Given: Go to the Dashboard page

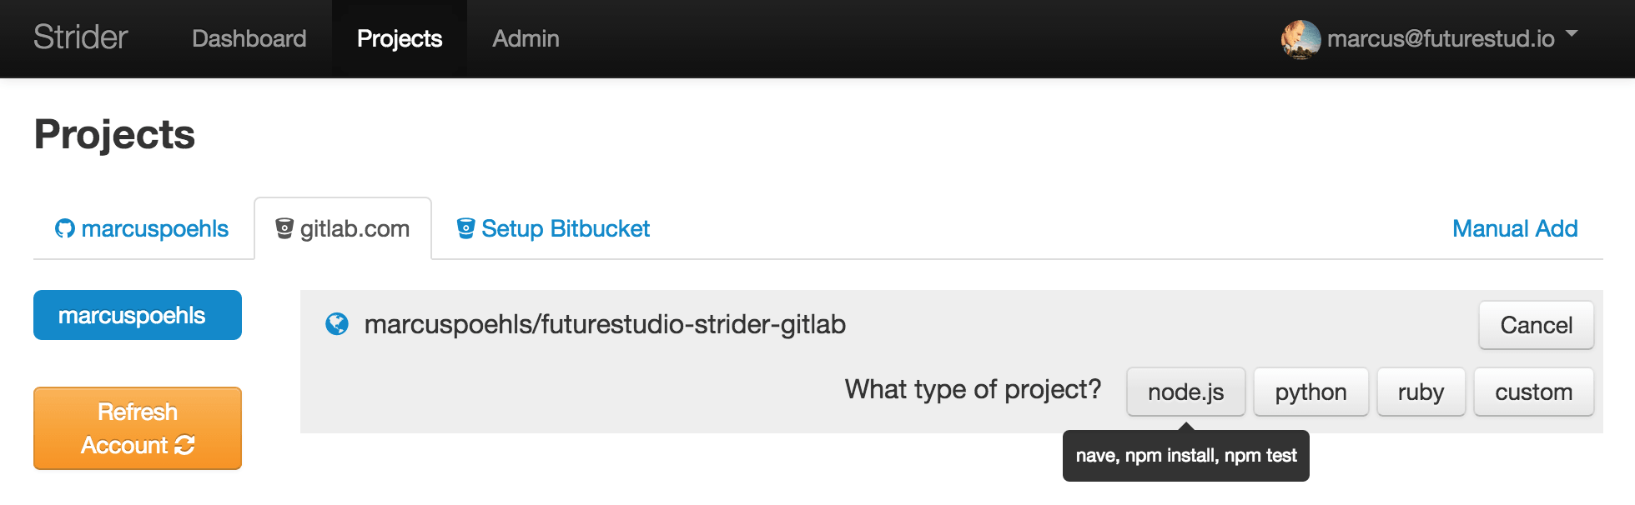Looking at the screenshot, I should pyautogui.click(x=249, y=38).
